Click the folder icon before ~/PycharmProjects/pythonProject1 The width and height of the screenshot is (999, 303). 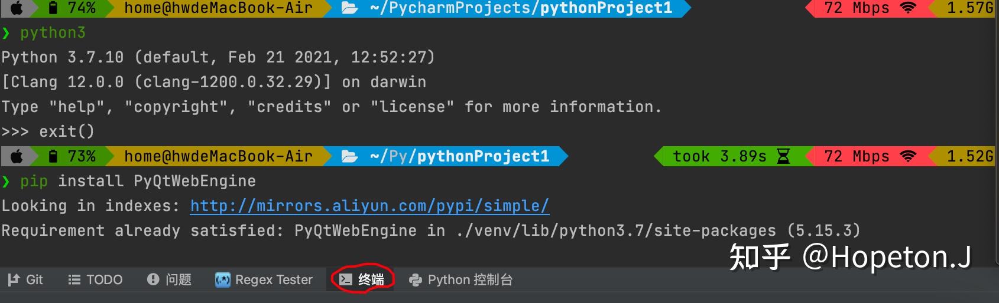[x=349, y=8]
